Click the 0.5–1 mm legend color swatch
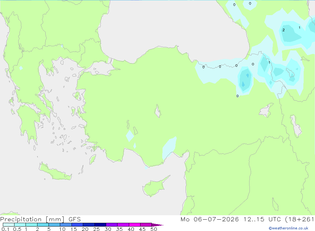This screenshot has width=315, height=231. point(20,225)
